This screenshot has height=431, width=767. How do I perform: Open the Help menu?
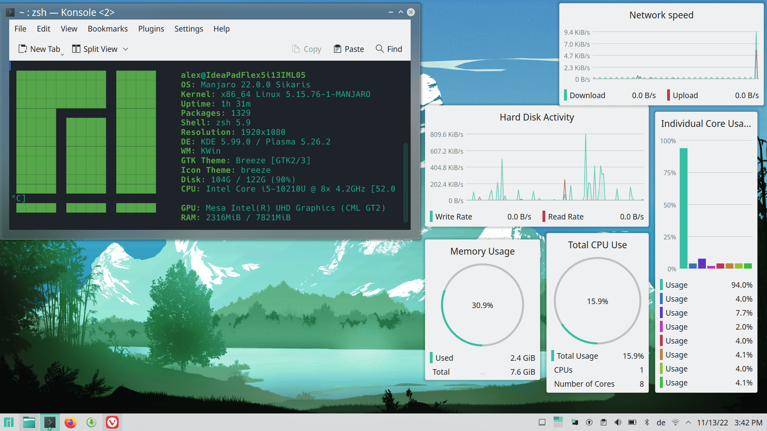click(x=221, y=29)
